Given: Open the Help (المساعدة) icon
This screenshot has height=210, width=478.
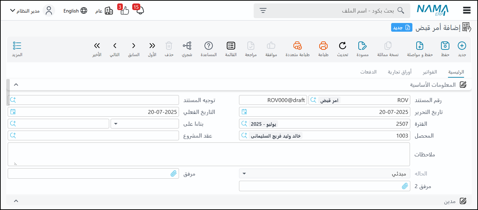Looking at the screenshot, I should coord(209,46).
